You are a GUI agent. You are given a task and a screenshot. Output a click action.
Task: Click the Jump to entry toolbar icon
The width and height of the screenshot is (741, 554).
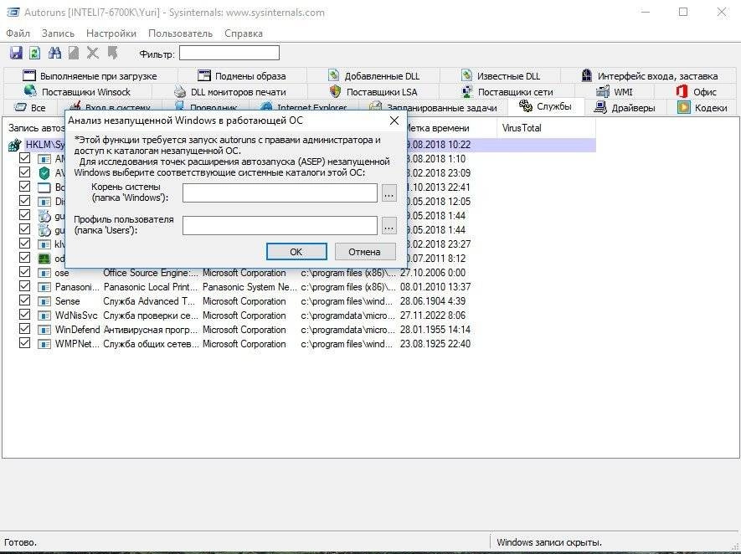tap(112, 53)
